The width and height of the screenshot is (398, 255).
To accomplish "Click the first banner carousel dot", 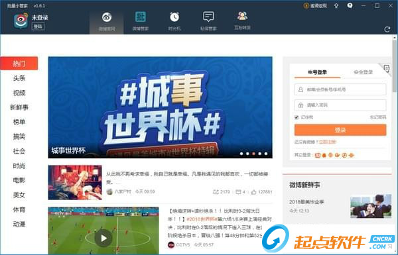I will (x=241, y=154).
